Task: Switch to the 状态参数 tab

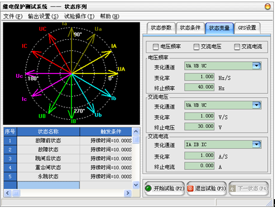Action: [x=161, y=28]
